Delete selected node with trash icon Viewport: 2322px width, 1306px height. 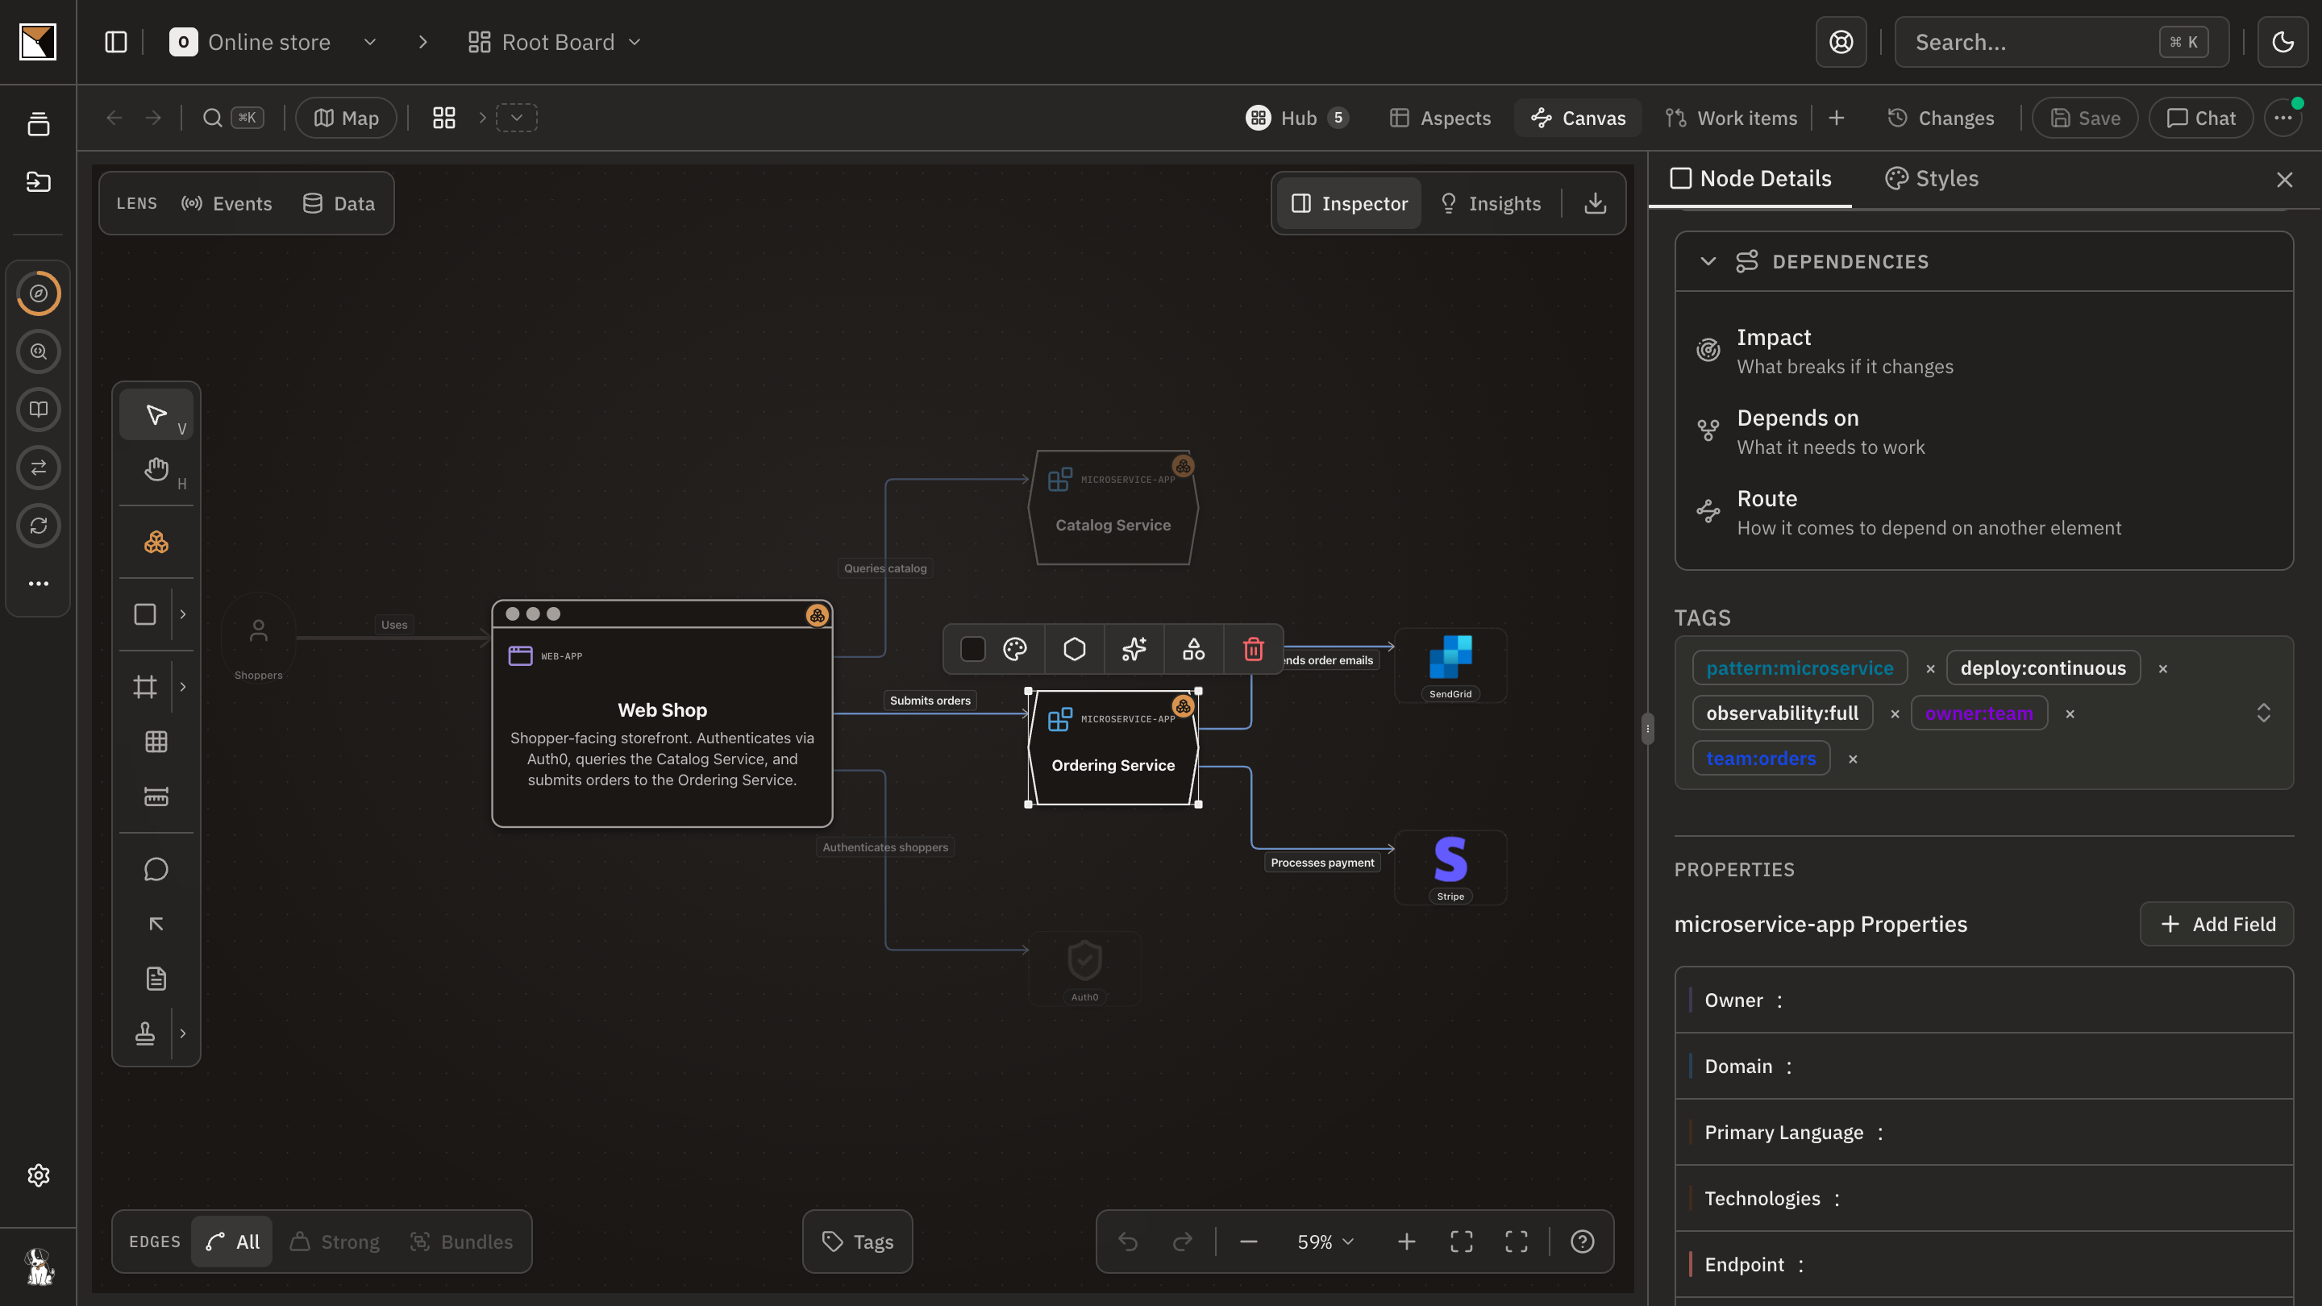click(x=1253, y=649)
